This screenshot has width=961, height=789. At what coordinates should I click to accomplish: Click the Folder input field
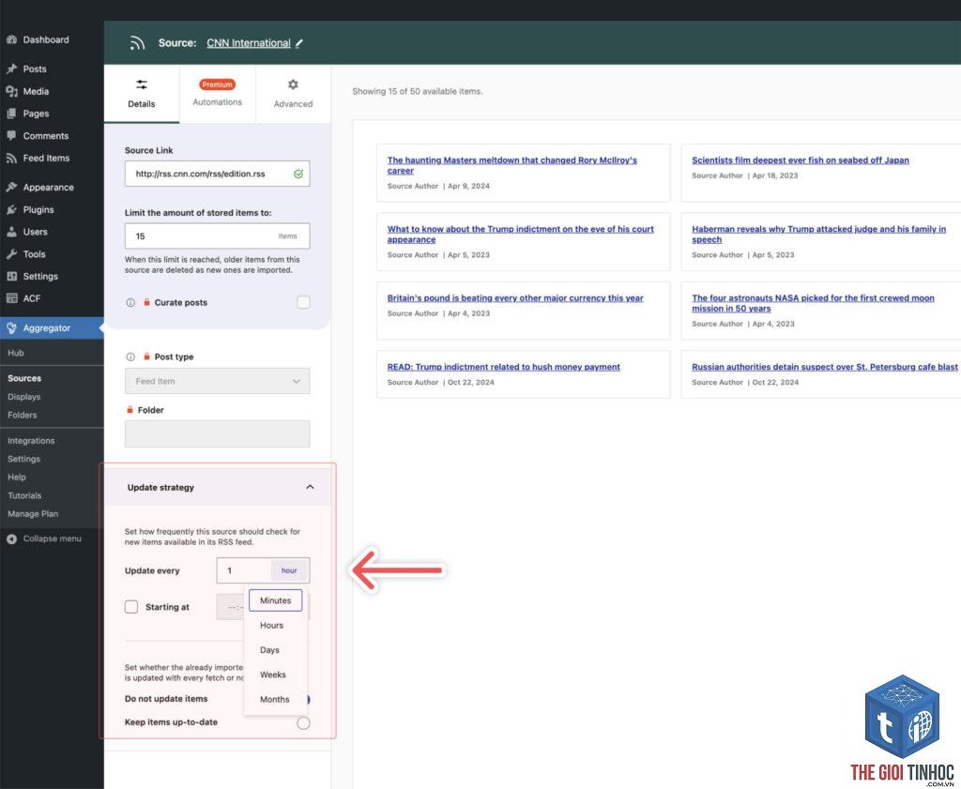[217, 433]
